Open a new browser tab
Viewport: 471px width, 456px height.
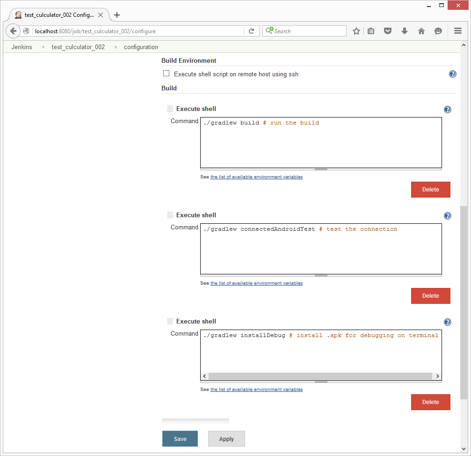tap(117, 15)
